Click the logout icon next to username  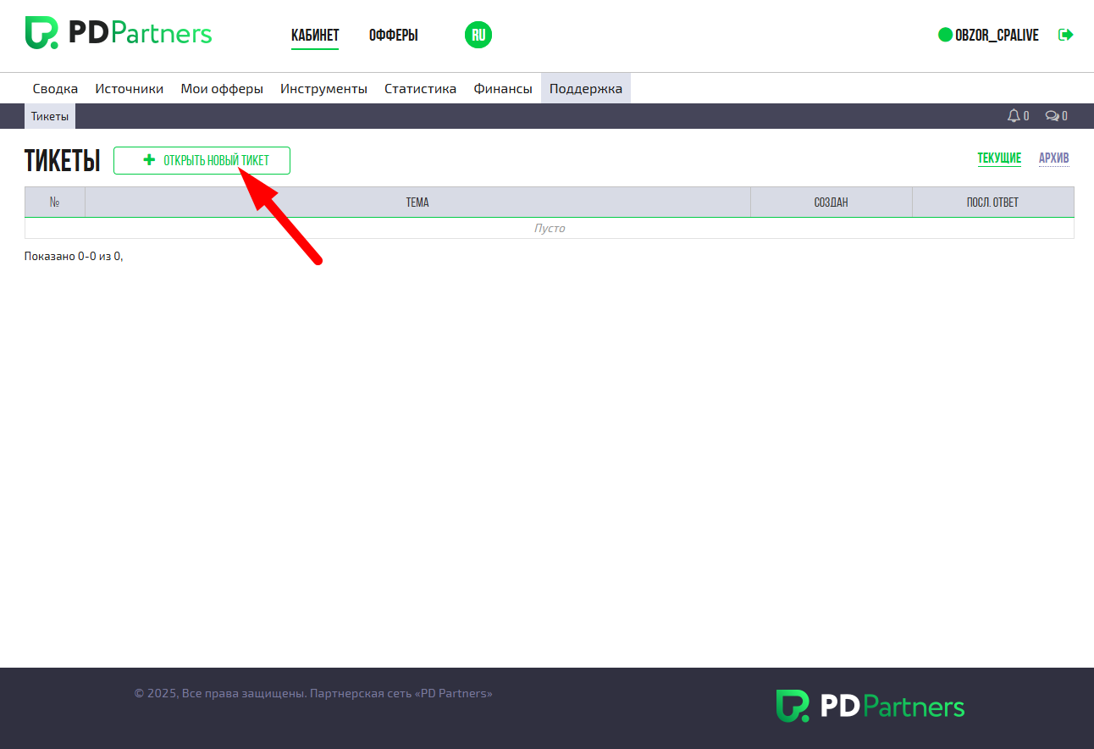tap(1066, 35)
